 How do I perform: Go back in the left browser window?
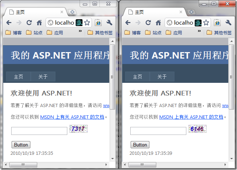(x=9, y=23)
